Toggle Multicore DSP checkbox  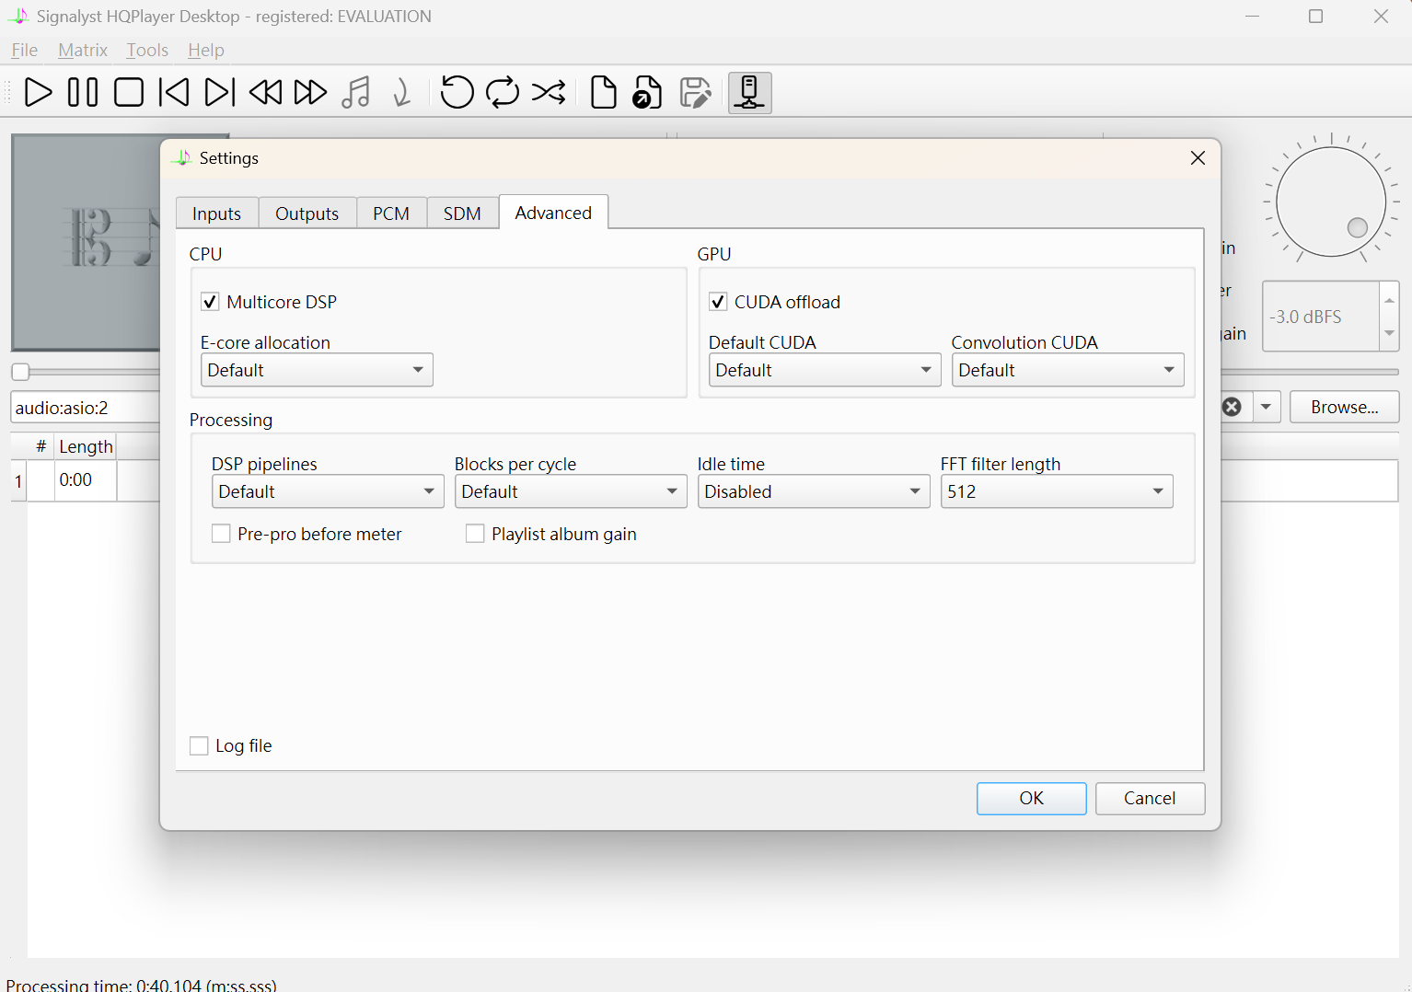point(210,302)
